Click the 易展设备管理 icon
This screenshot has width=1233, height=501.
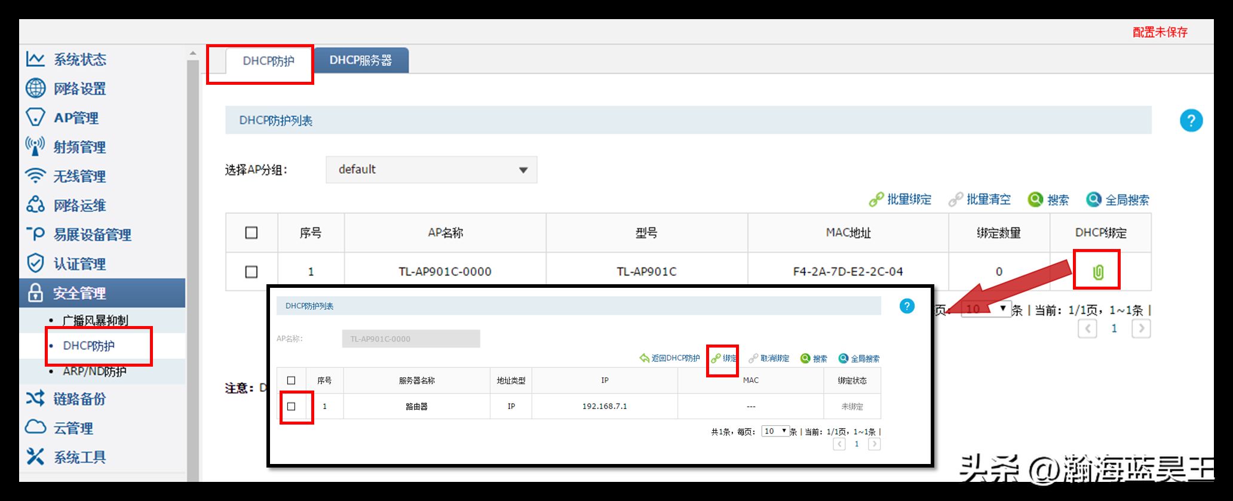pos(35,233)
